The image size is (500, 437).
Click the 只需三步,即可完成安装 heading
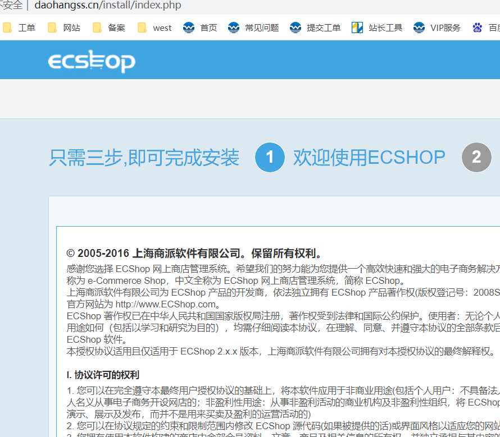pyautogui.click(x=144, y=158)
